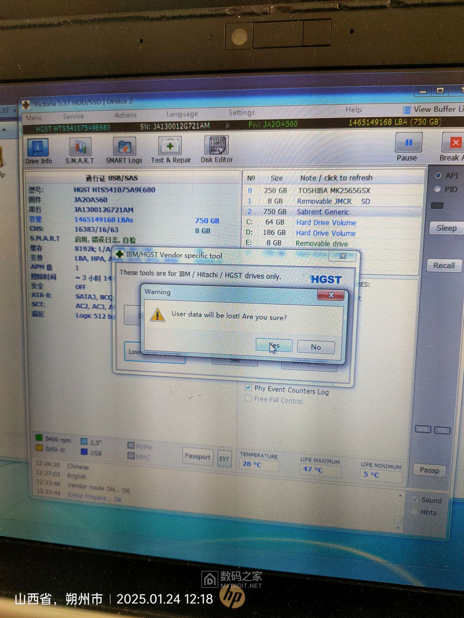This screenshot has width=464, height=618.
Task: Click the 'SN: JA130012G721AM' text in the header bar
Action: (x=175, y=126)
